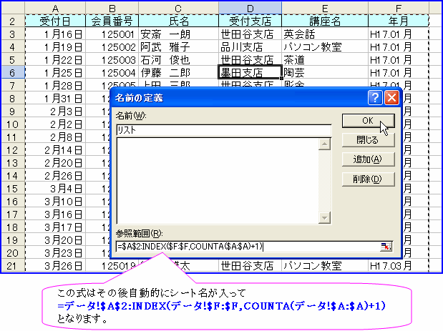Click cell with 安斎 一朗
This screenshot has width=443, height=331.
pyautogui.click(x=178, y=34)
